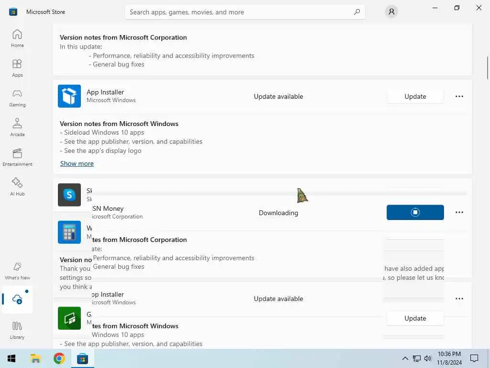Click the green app icon
Screen dimensions: 490x368
pos(69,318)
